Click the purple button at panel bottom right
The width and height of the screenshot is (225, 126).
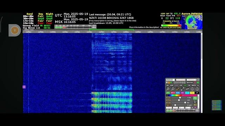click(x=195, y=107)
